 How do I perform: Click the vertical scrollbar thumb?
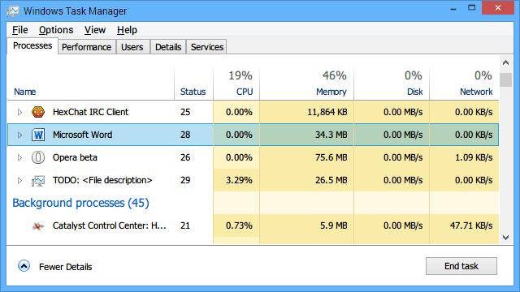505,79
